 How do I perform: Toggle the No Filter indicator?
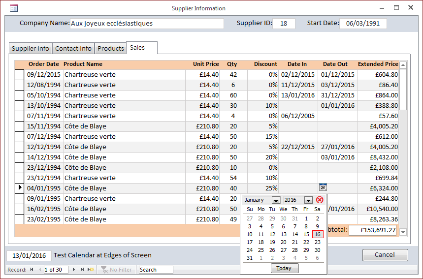click(116, 270)
